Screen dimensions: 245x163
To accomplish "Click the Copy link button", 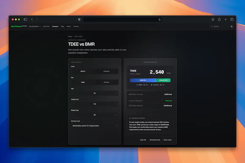I will (x=143, y=140).
